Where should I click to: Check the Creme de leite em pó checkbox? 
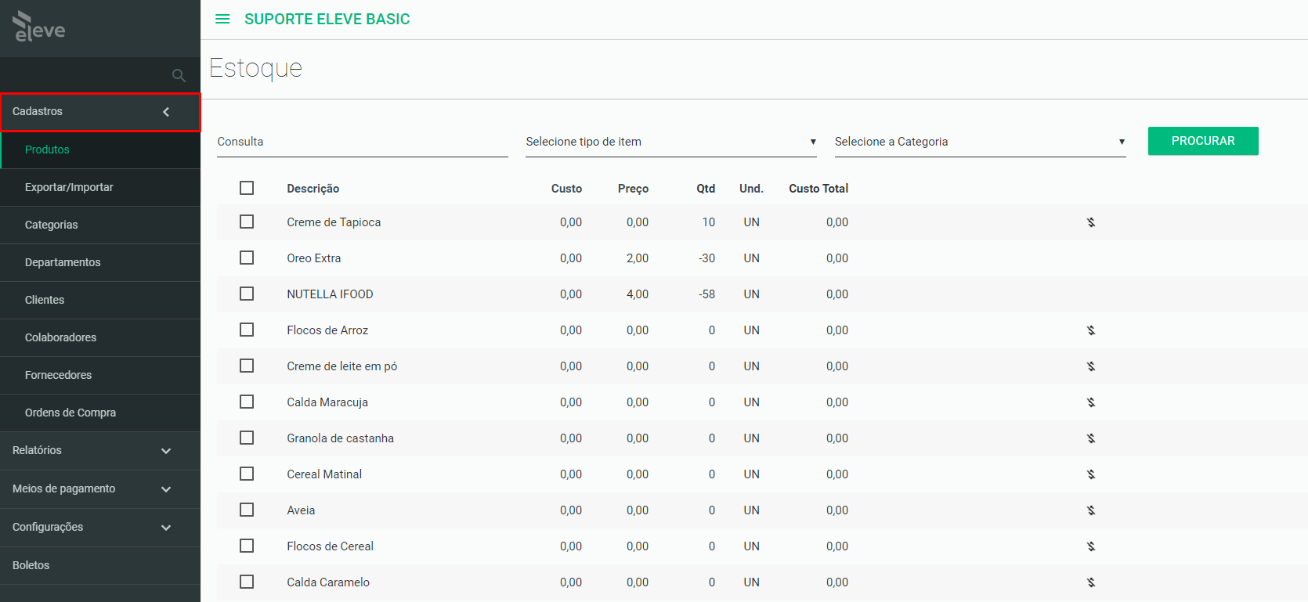click(247, 366)
